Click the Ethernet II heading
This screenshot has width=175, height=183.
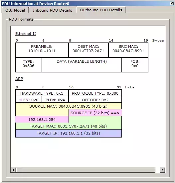pyautogui.click(x=26, y=34)
